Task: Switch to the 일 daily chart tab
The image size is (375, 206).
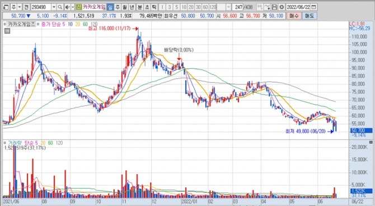Action: (110, 7)
